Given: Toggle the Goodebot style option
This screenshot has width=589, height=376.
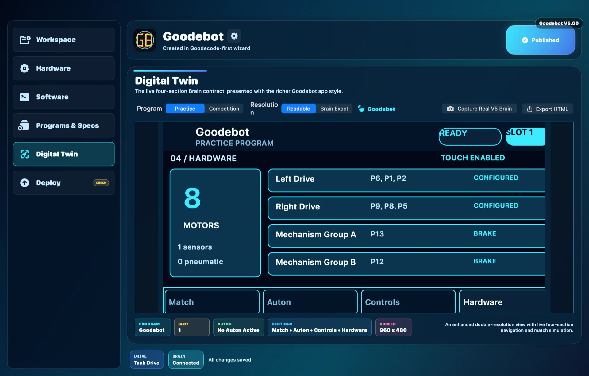Looking at the screenshot, I should pos(376,109).
